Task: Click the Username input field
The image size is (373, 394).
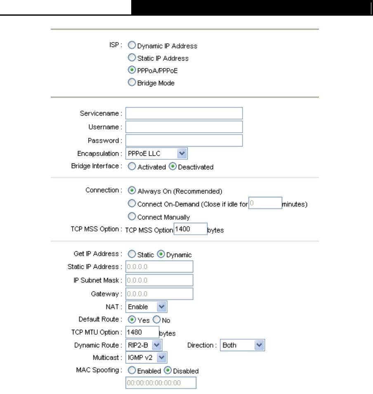Action: 184,127
